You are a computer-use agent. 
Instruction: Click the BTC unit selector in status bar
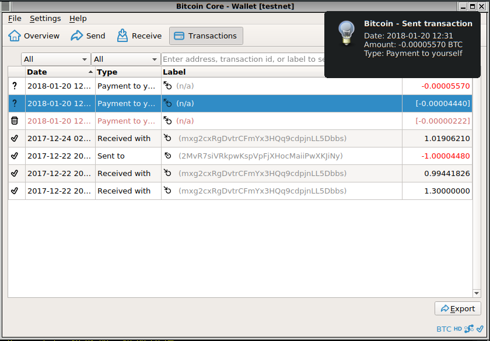point(444,329)
